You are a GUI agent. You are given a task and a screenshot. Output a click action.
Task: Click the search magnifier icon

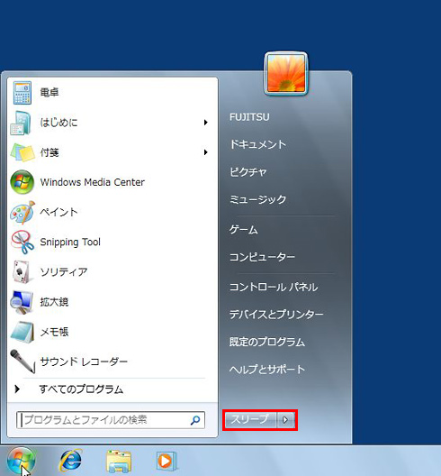pos(195,420)
